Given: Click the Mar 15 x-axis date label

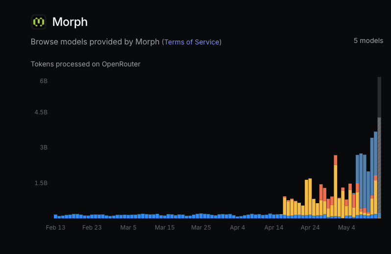Looking at the screenshot, I should coord(165,228).
